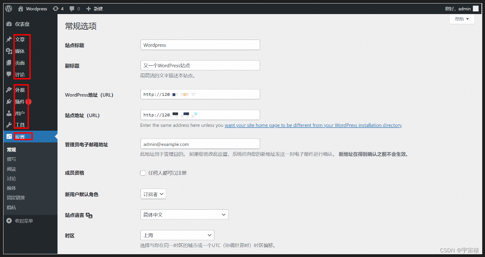The image size is (485, 257).
Task: Open the 站点语言 language dropdown
Action: pos(184,214)
